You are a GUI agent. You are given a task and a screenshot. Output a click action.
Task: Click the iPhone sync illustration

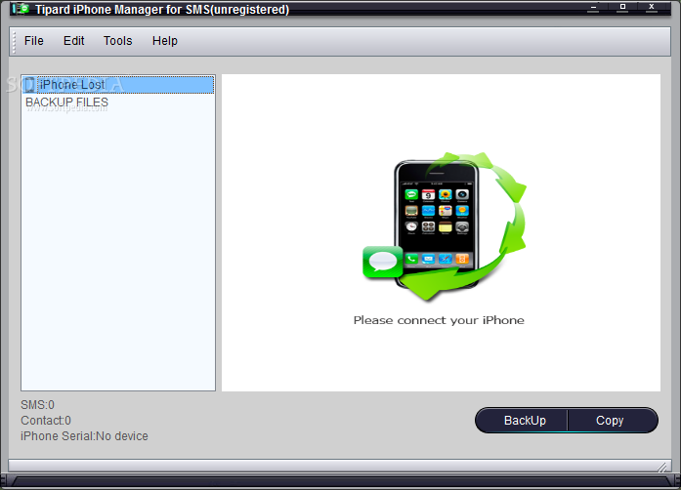[x=444, y=226]
